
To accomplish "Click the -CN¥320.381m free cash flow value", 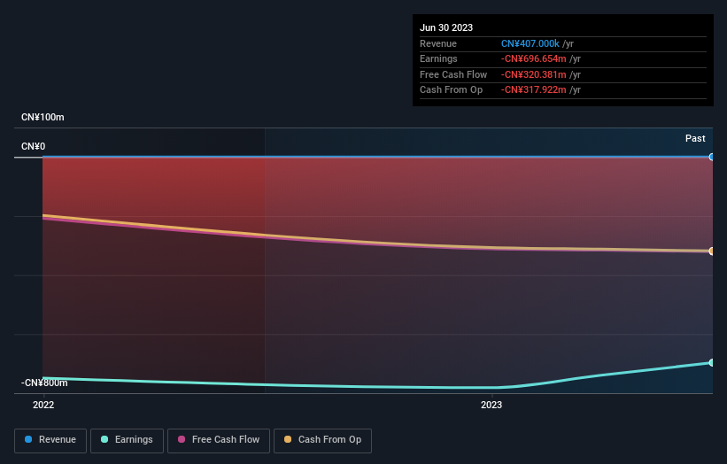I will click(533, 74).
